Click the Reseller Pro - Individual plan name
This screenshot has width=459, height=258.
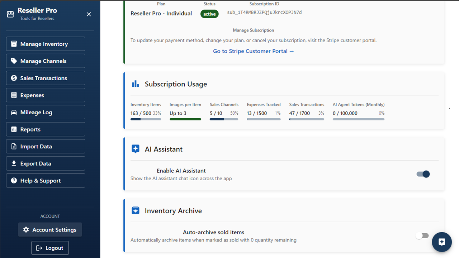(x=161, y=14)
